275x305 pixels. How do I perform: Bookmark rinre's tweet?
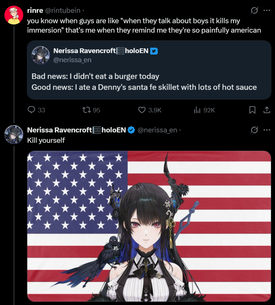(252, 110)
